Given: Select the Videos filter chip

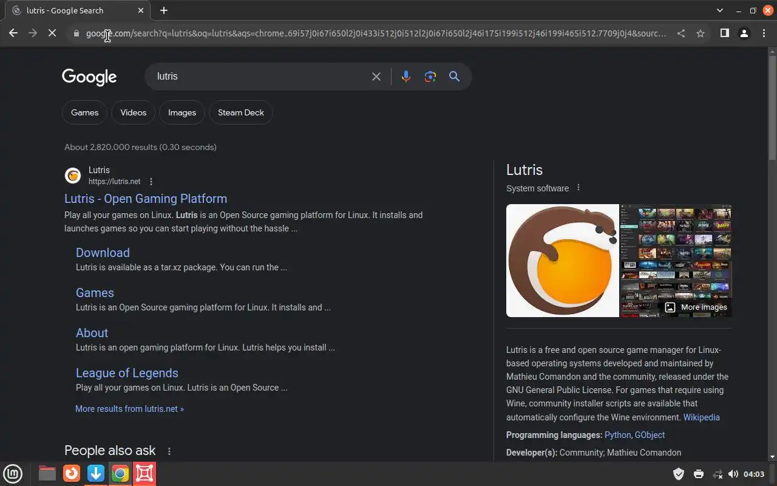Looking at the screenshot, I should [x=133, y=112].
